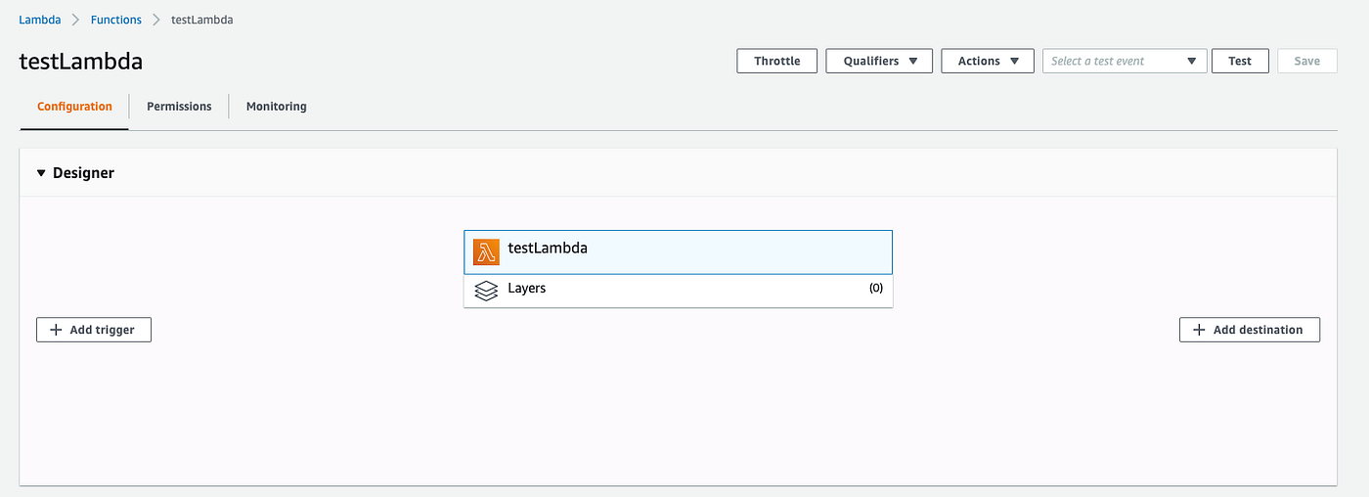Click the Test button
This screenshot has width=1369, height=497.
(x=1240, y=61)
